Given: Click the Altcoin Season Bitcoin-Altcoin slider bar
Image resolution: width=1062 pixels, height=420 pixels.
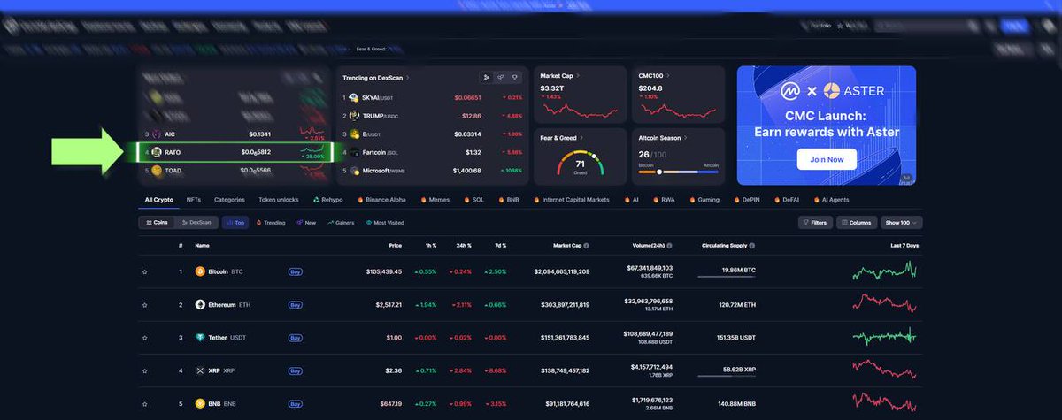Looking at the screenshot, I should 679,172.
